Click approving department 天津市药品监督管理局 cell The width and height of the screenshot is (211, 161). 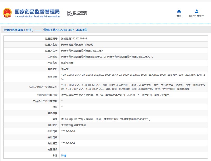click(73, 125)
